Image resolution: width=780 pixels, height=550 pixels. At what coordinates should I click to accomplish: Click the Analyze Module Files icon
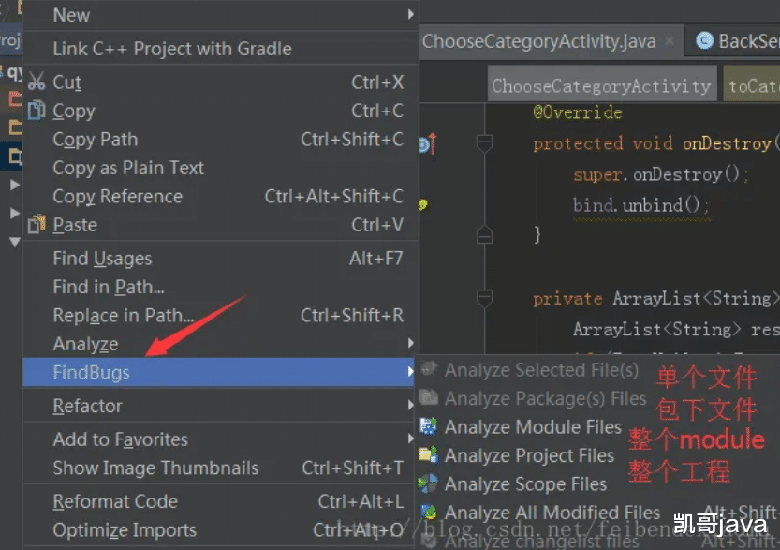[x=429, y=427]
